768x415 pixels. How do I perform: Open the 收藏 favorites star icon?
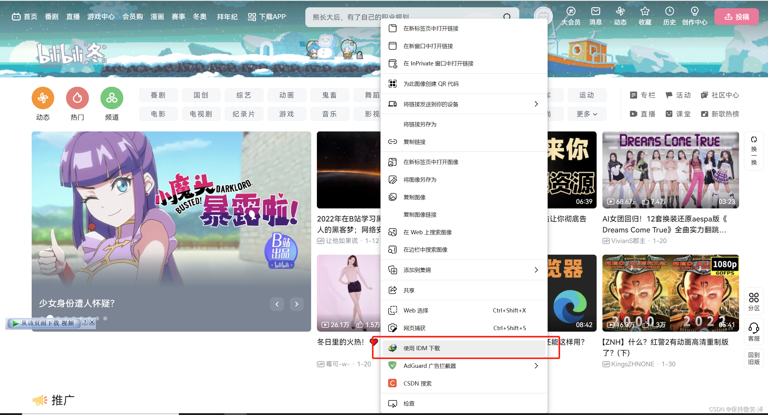(x=645, y=16)
